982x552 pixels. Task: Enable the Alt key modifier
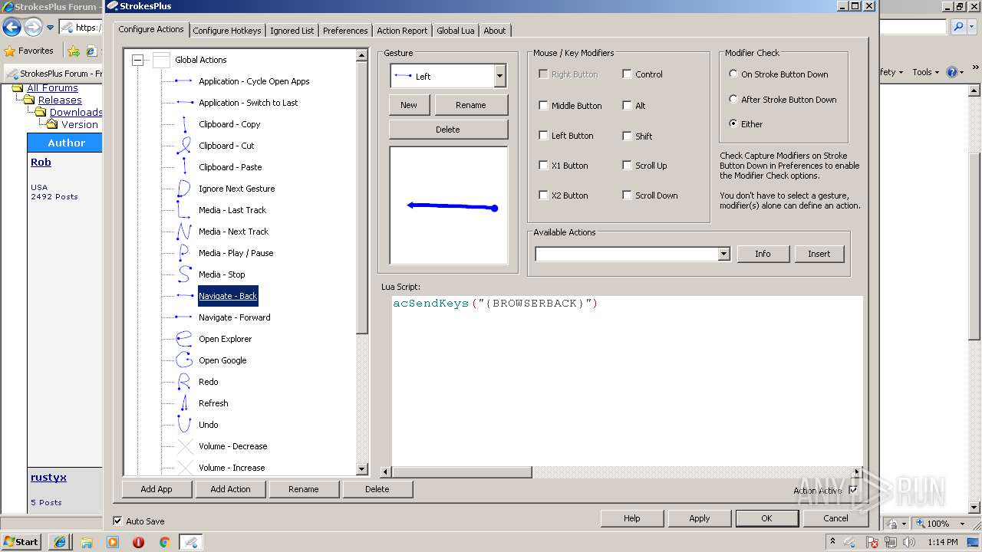point(627,106)
